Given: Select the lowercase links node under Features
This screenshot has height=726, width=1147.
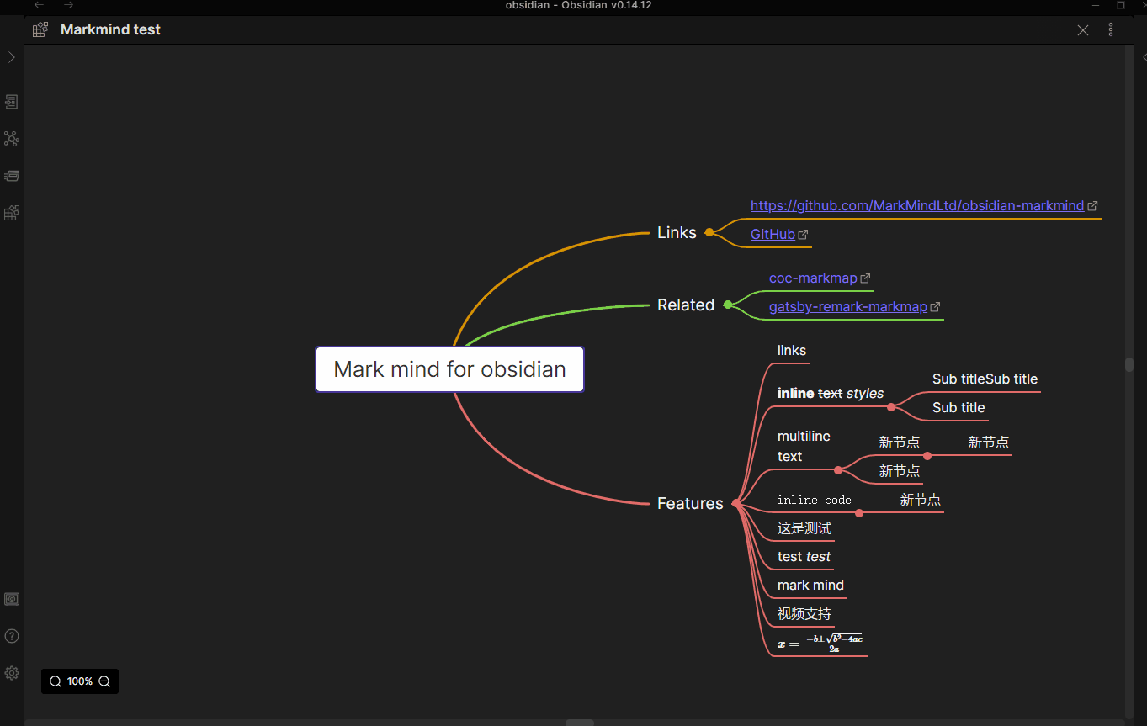Looking at the screenshot, I should coord(792,350).
